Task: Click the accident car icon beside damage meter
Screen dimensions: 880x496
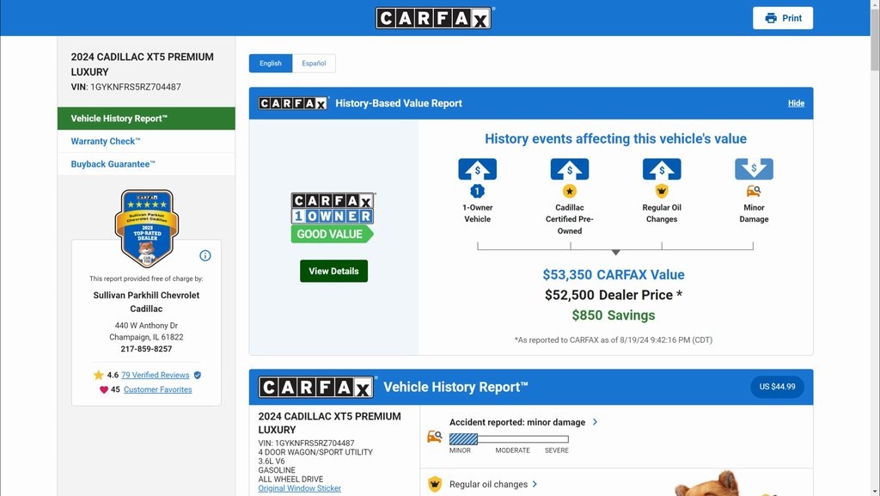Action: (434, 436)
